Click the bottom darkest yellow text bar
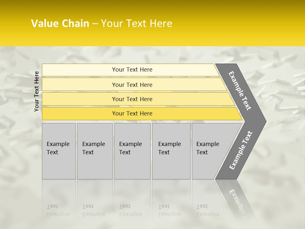The width and height of the screenshot is (305, 229). pos(132,114)
